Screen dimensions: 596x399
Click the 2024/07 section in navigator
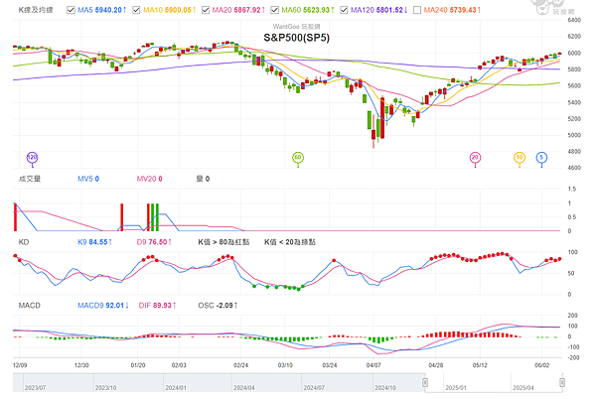(x=314, y=388)
